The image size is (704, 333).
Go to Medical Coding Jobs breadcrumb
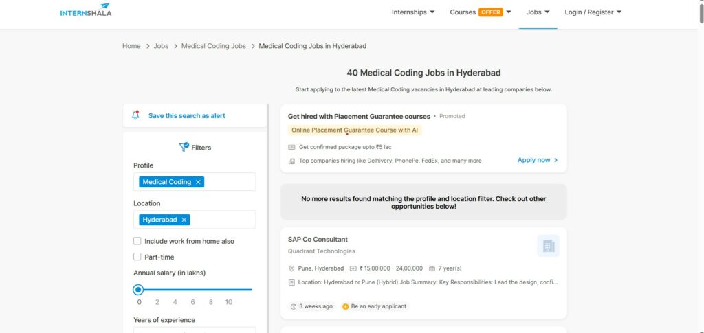click(213, 46)
